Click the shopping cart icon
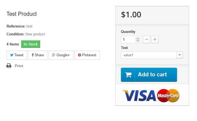Viewport: 197px width, 121px height. (x=128, y=75)
